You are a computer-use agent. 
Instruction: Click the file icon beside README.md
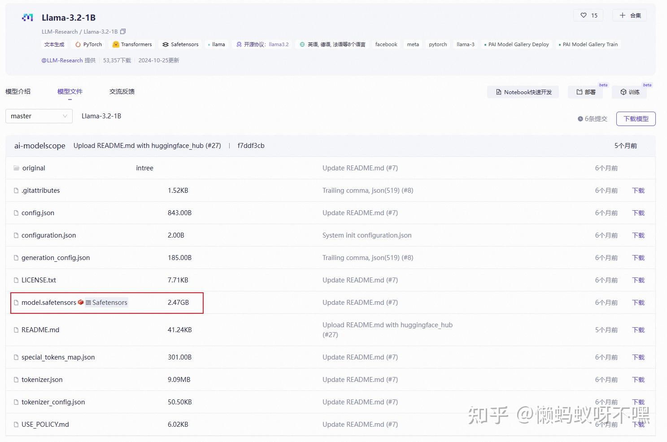[x=16, y=330]
